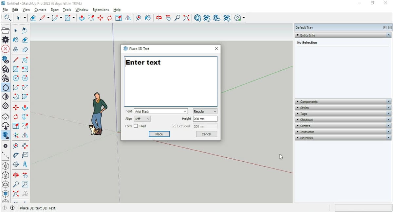This screenshot has height=212, width=393.
Task: Open the Tools menu
Action: (x=67, y=10)
